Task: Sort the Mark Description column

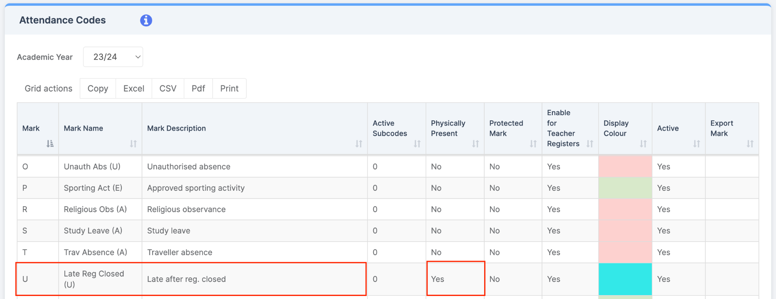Action: click(x=359, y=144)
